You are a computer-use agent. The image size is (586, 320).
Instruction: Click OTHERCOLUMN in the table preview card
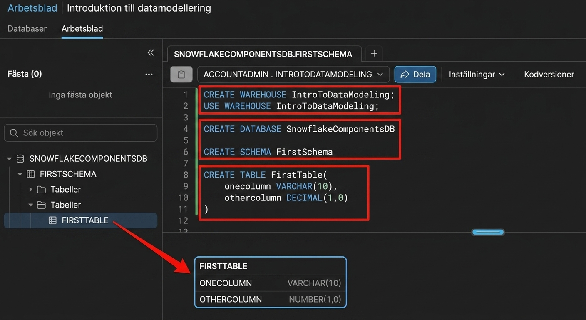click(x=231, y=300)
